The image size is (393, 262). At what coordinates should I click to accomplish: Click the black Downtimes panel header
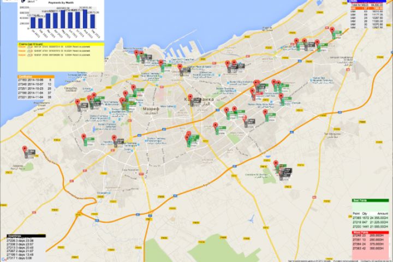click(x=26, y=236)
